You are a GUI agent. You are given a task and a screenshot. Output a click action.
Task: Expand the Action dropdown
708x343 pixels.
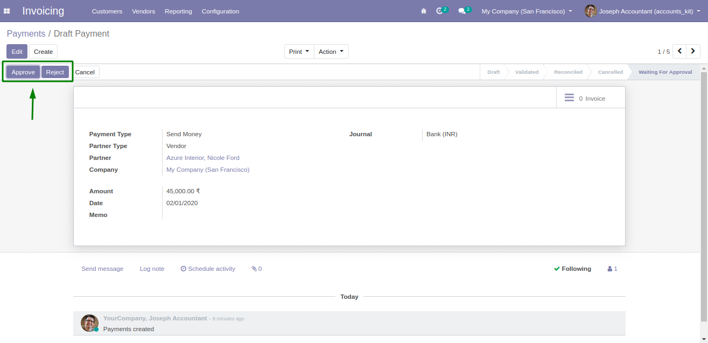click(331, 52)
